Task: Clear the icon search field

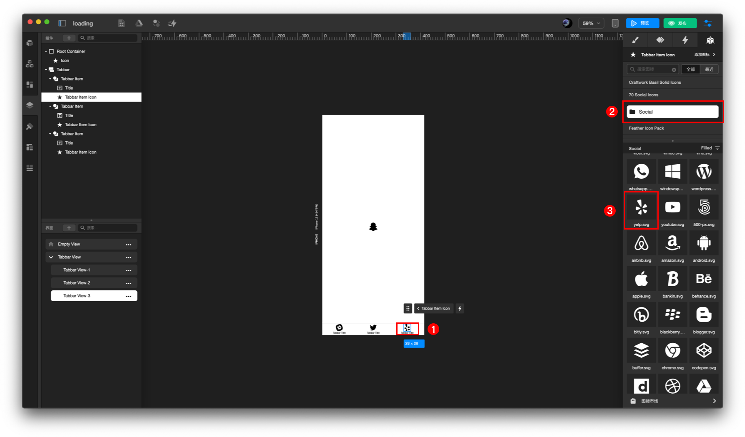Action: (674, 70)
